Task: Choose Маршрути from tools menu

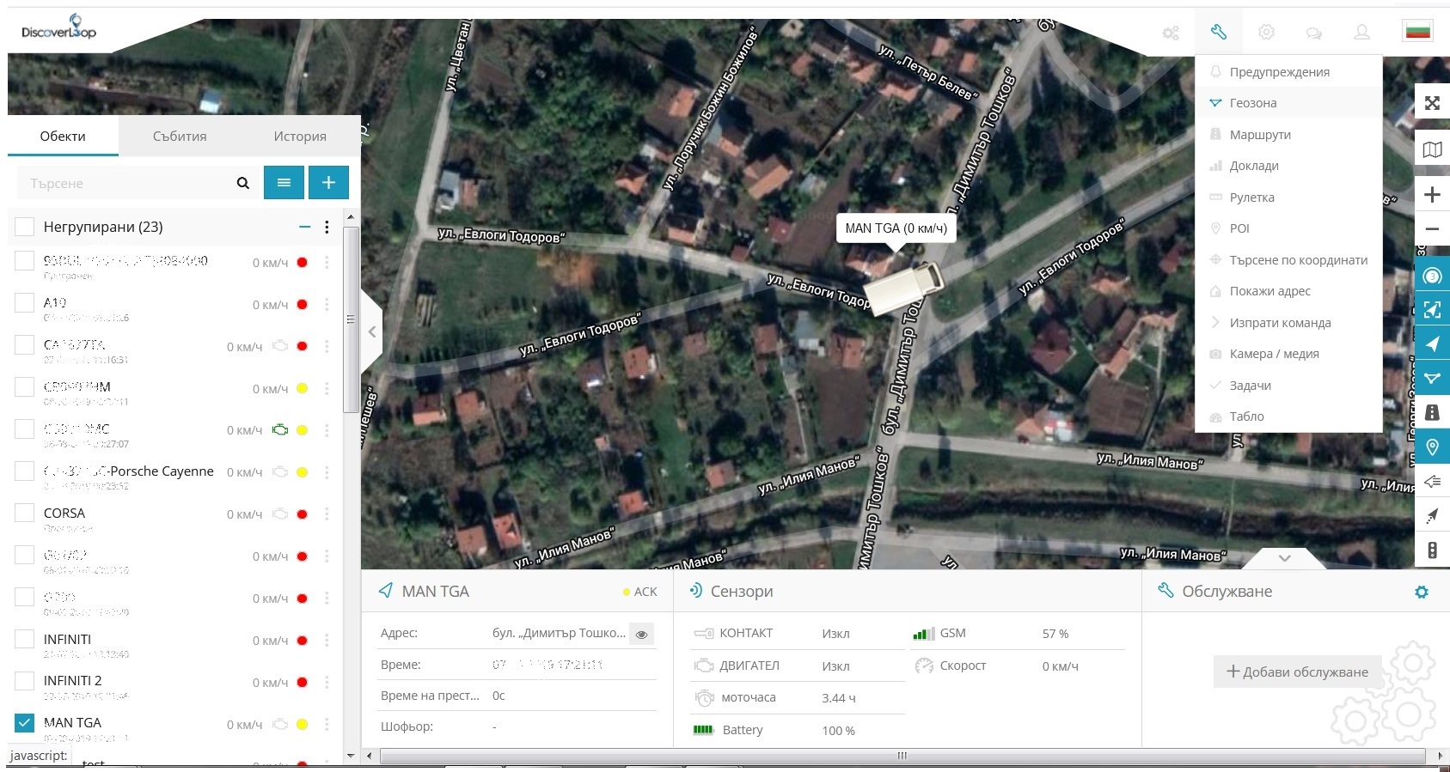Action: point(1288,135)
